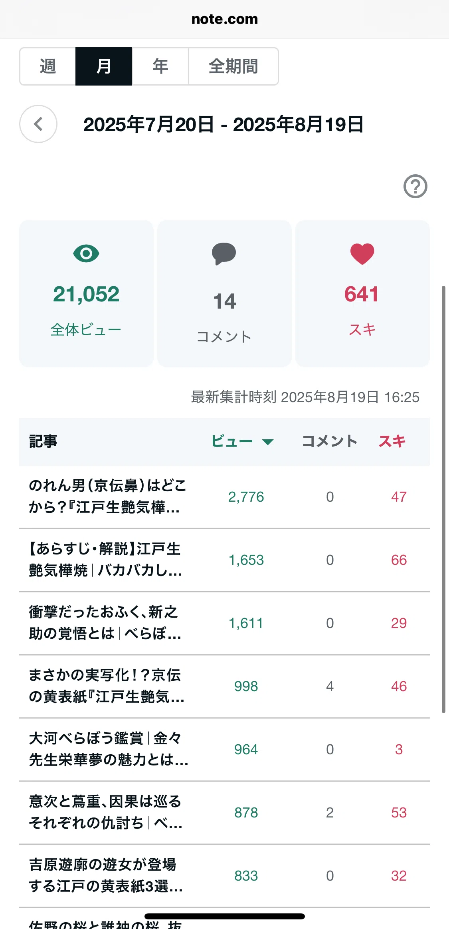Click the speech bubble comment icon
This screenshot has height=929, width=449.
224,253
